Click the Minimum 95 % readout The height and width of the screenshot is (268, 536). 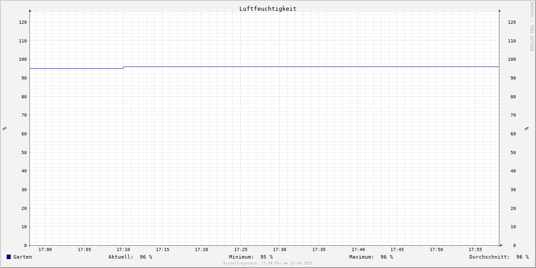pos(251,257)
